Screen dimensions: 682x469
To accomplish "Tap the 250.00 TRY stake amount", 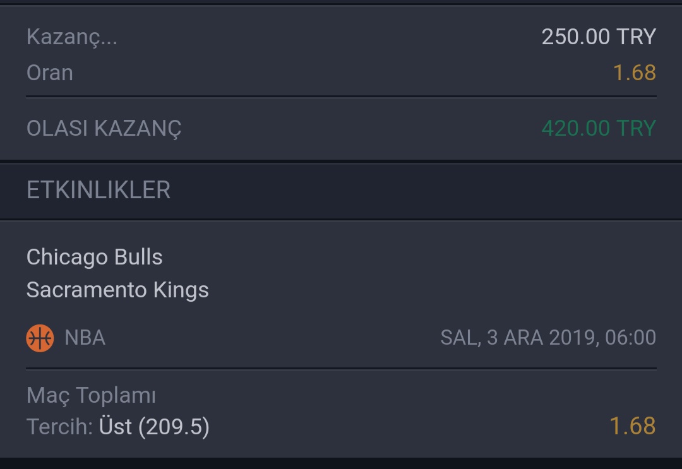I will [x=599, y=37].
